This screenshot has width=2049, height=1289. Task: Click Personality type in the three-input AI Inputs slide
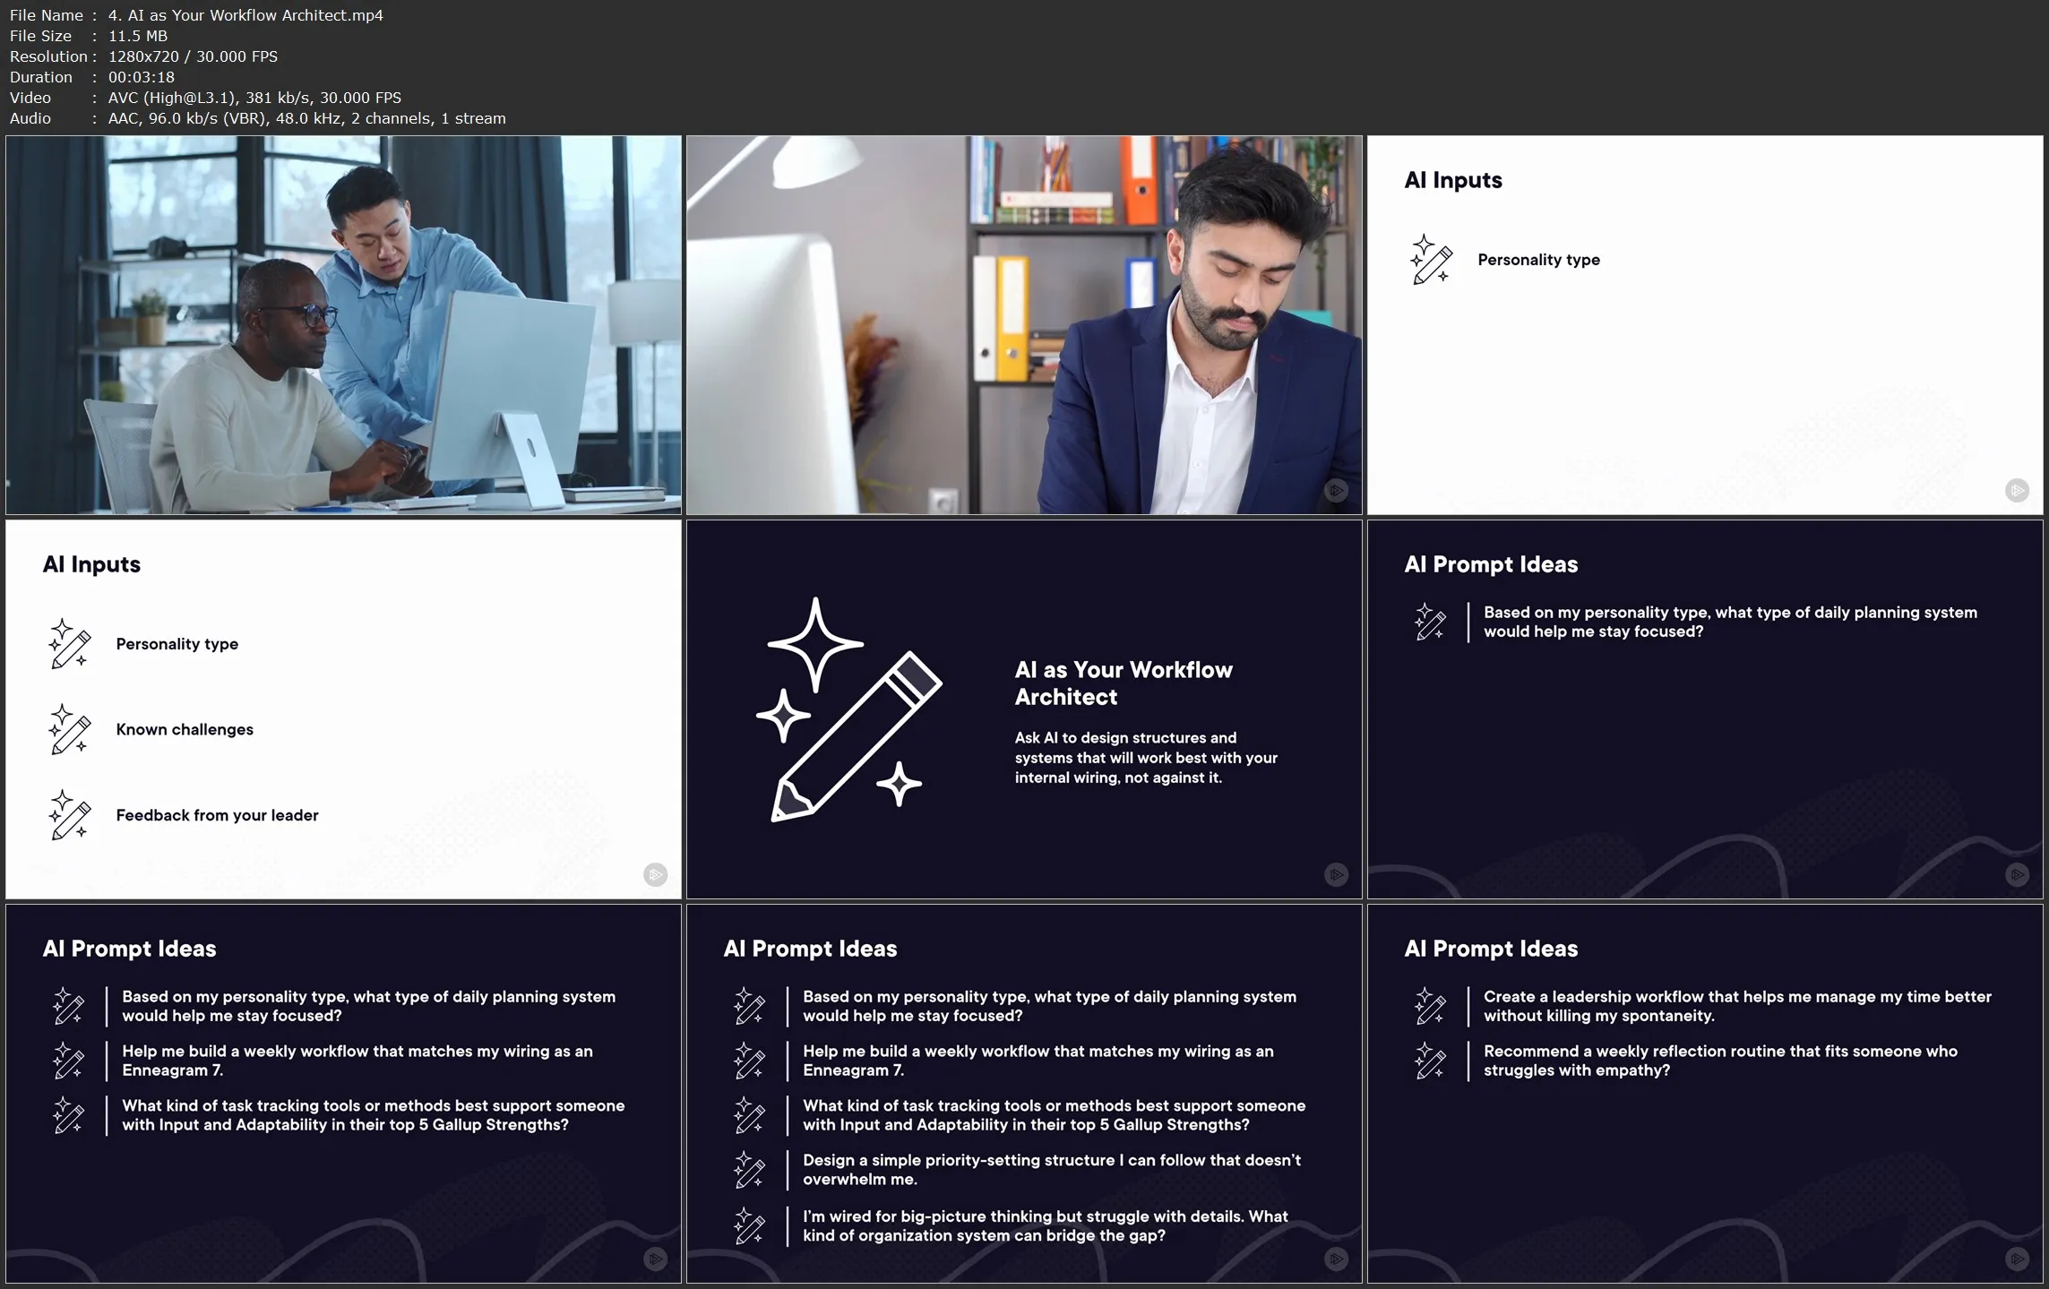coord(176,644)
